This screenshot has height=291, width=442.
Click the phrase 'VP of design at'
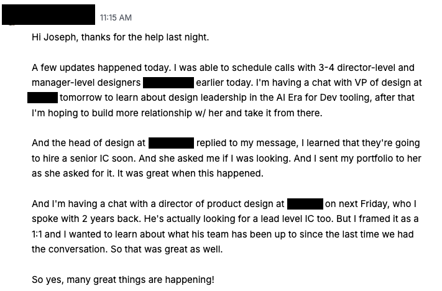390,83
